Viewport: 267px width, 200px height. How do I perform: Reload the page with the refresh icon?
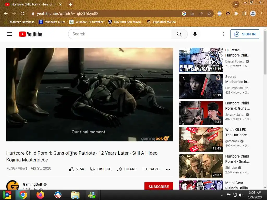point(22,14)
